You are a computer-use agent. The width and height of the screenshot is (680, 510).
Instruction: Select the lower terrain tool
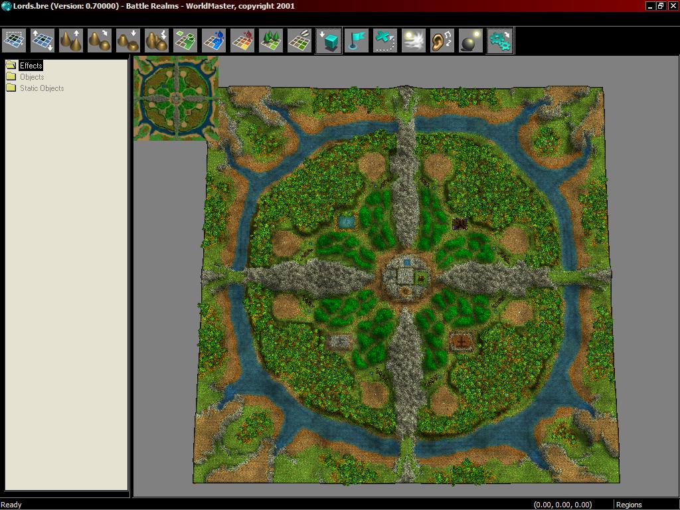(128, 41)
